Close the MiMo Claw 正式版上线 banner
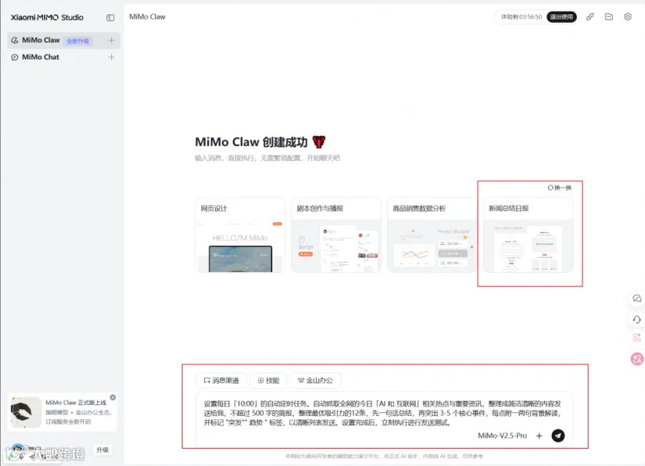This screenshot has height=466, width=645. (113, 397)
